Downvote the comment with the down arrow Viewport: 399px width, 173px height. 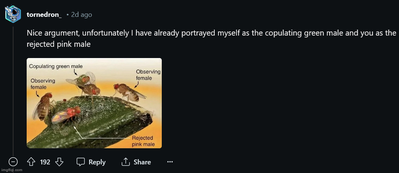[x=59, y=162]
